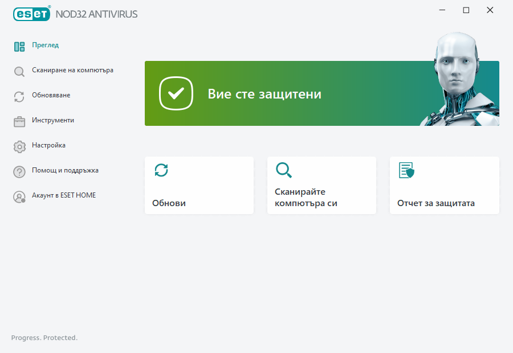Click the Акаунт в ESET HOME icon
The image size is (513, 353).
coord(19,196)
